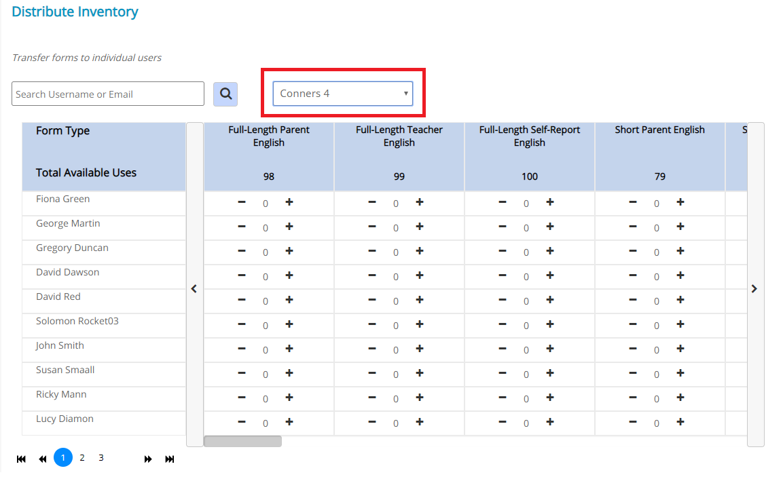Click the horizontal table scrollbar thumb
This screenshot has width=783, height=479.
pos(242,442)
